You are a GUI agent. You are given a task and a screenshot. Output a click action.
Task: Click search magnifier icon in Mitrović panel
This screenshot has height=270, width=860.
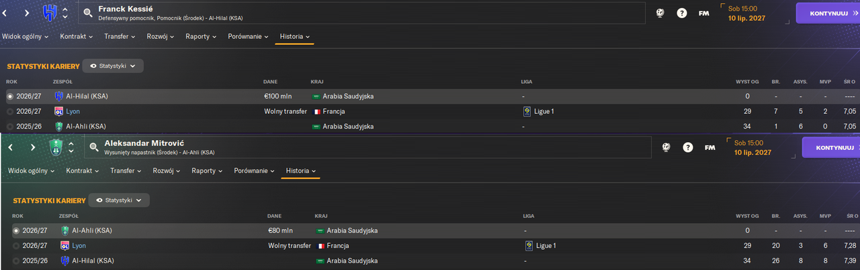point(94,147)
